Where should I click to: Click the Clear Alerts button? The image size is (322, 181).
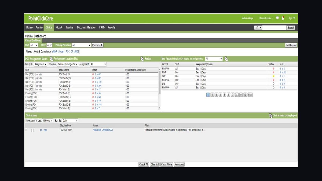click(167, 164)
